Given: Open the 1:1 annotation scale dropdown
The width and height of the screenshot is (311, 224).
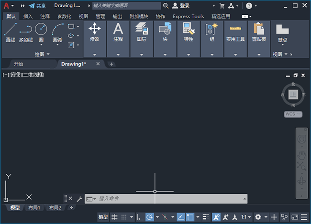Looking at the screenshot, I should tap(245, 217).
